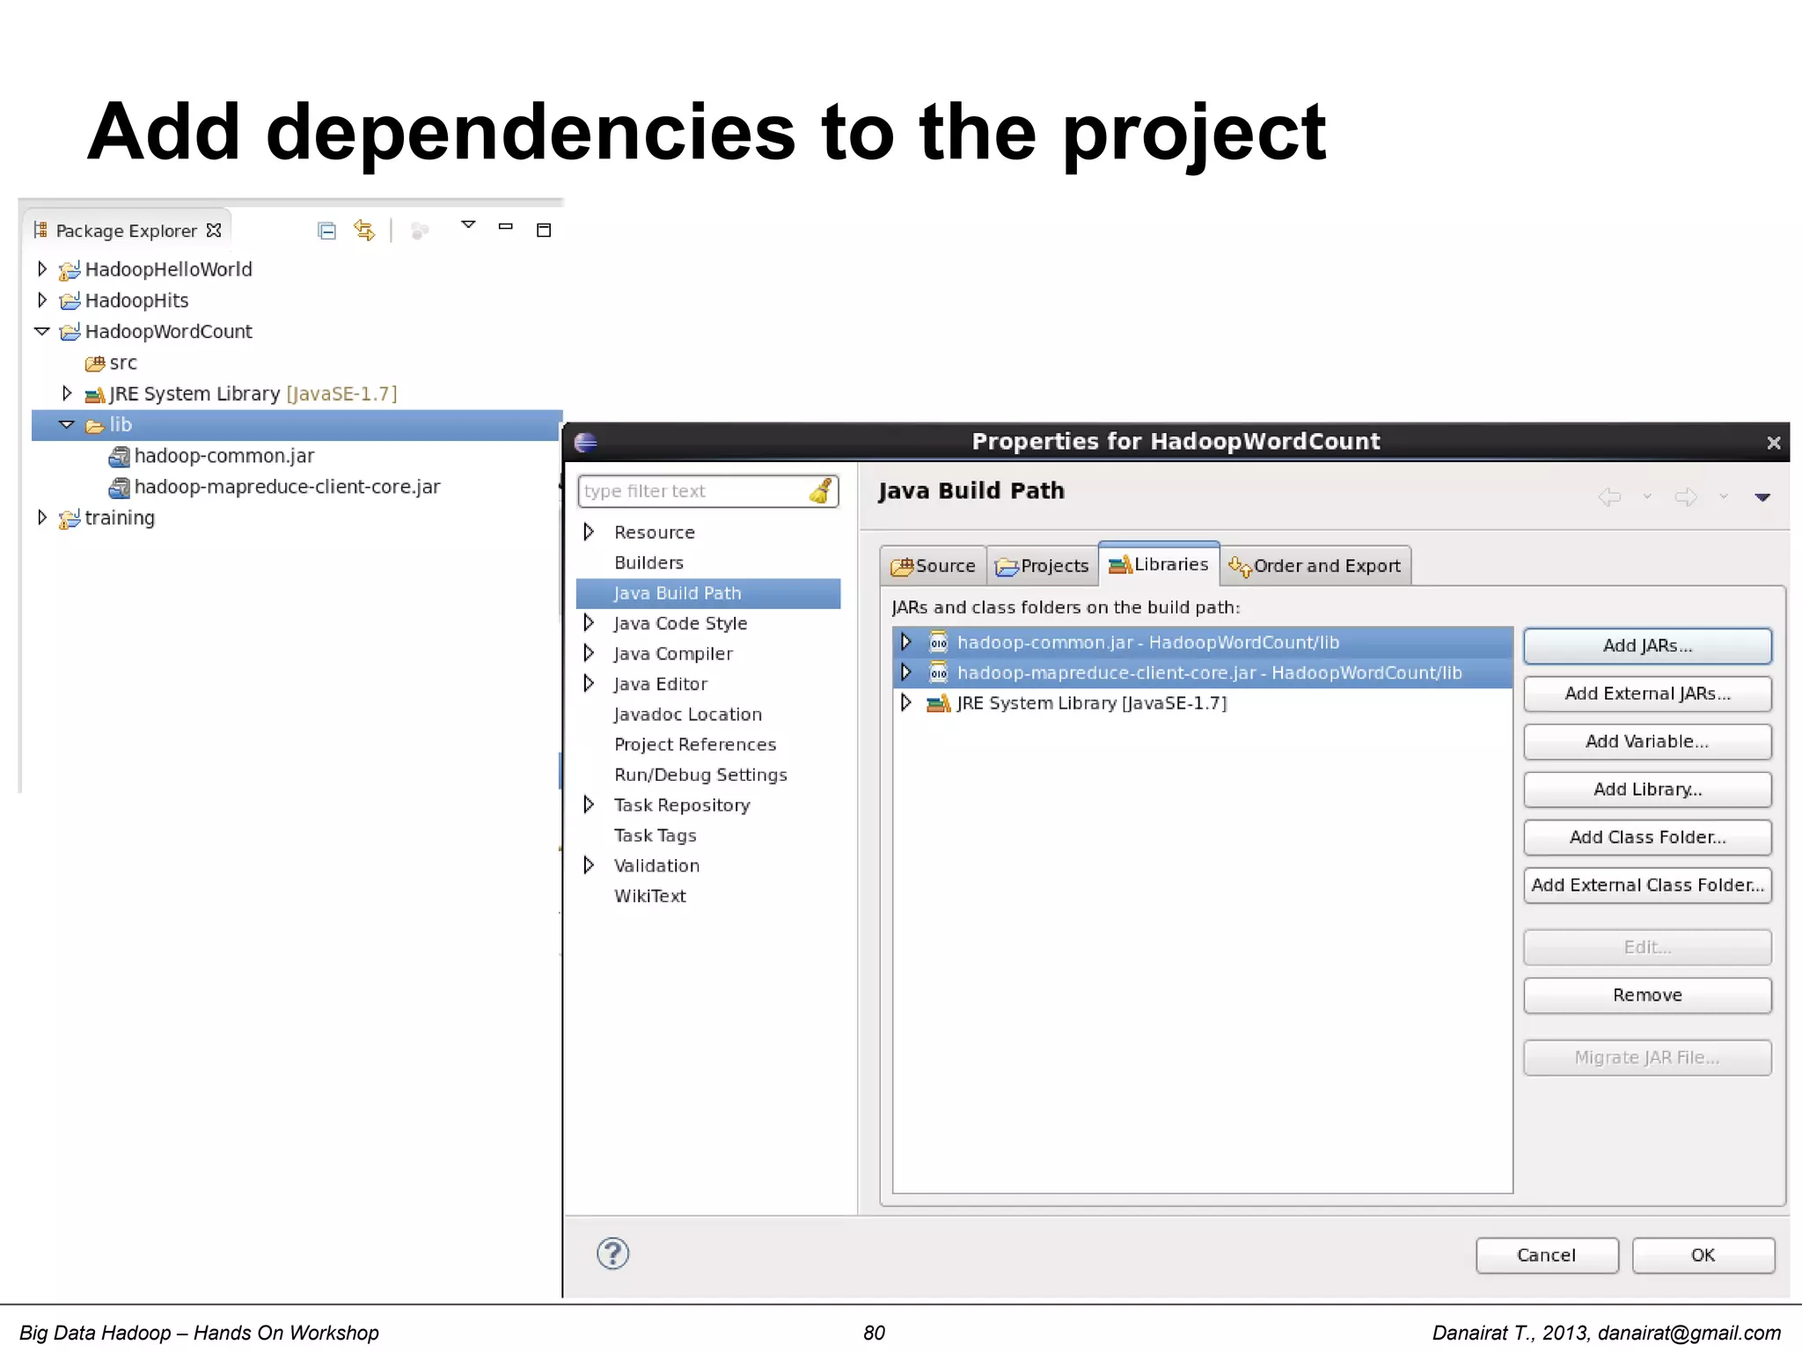This screenshot has width=1802, height=1352.
Task: Expand the training project
Action: click(x=41, y=517)
